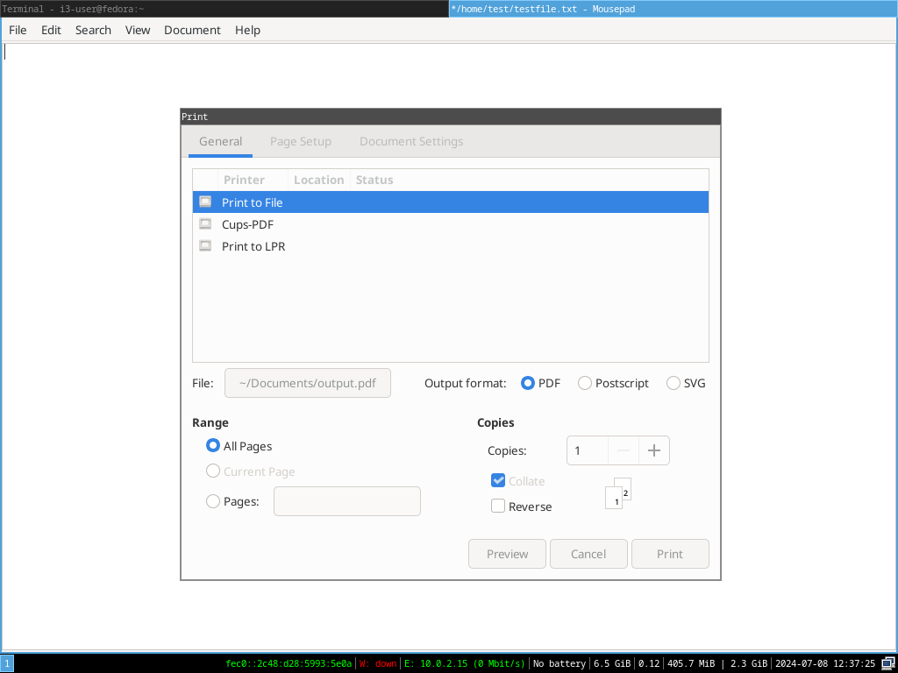Toggle the Collate checkbox
This screenshot has width=898, height=673.
[498, 481]
